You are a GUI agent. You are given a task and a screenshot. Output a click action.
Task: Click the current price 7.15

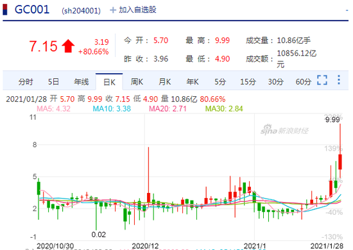(x=43, y=46)
